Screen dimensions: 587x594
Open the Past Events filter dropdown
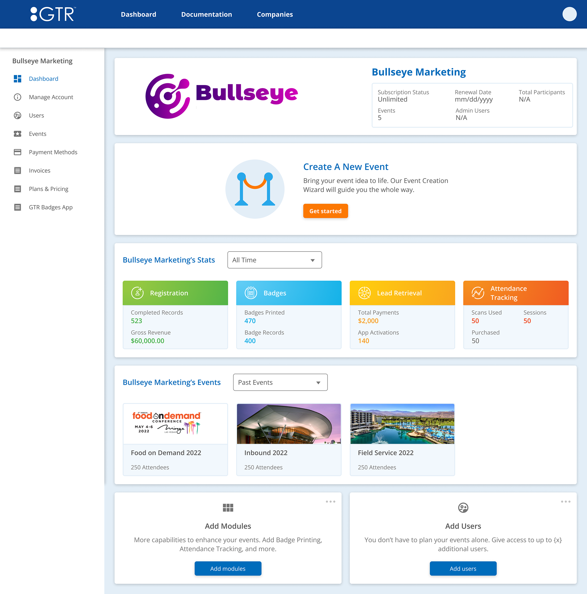[x=280, y=382]
